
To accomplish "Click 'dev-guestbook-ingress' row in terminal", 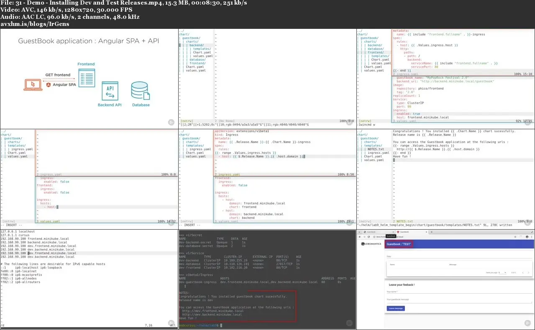I will [x=267, y=282].
